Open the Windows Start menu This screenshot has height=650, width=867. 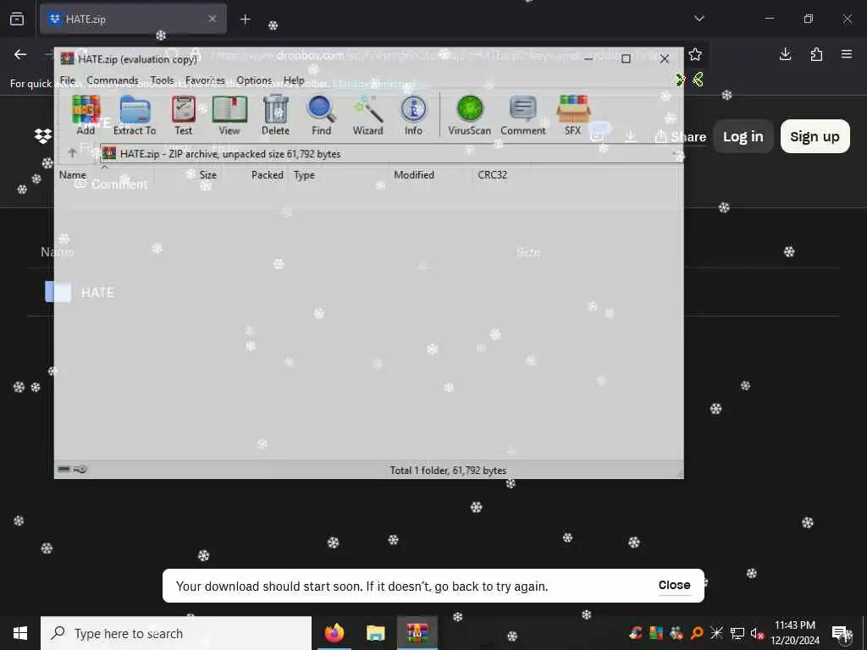tap(20, 633)
